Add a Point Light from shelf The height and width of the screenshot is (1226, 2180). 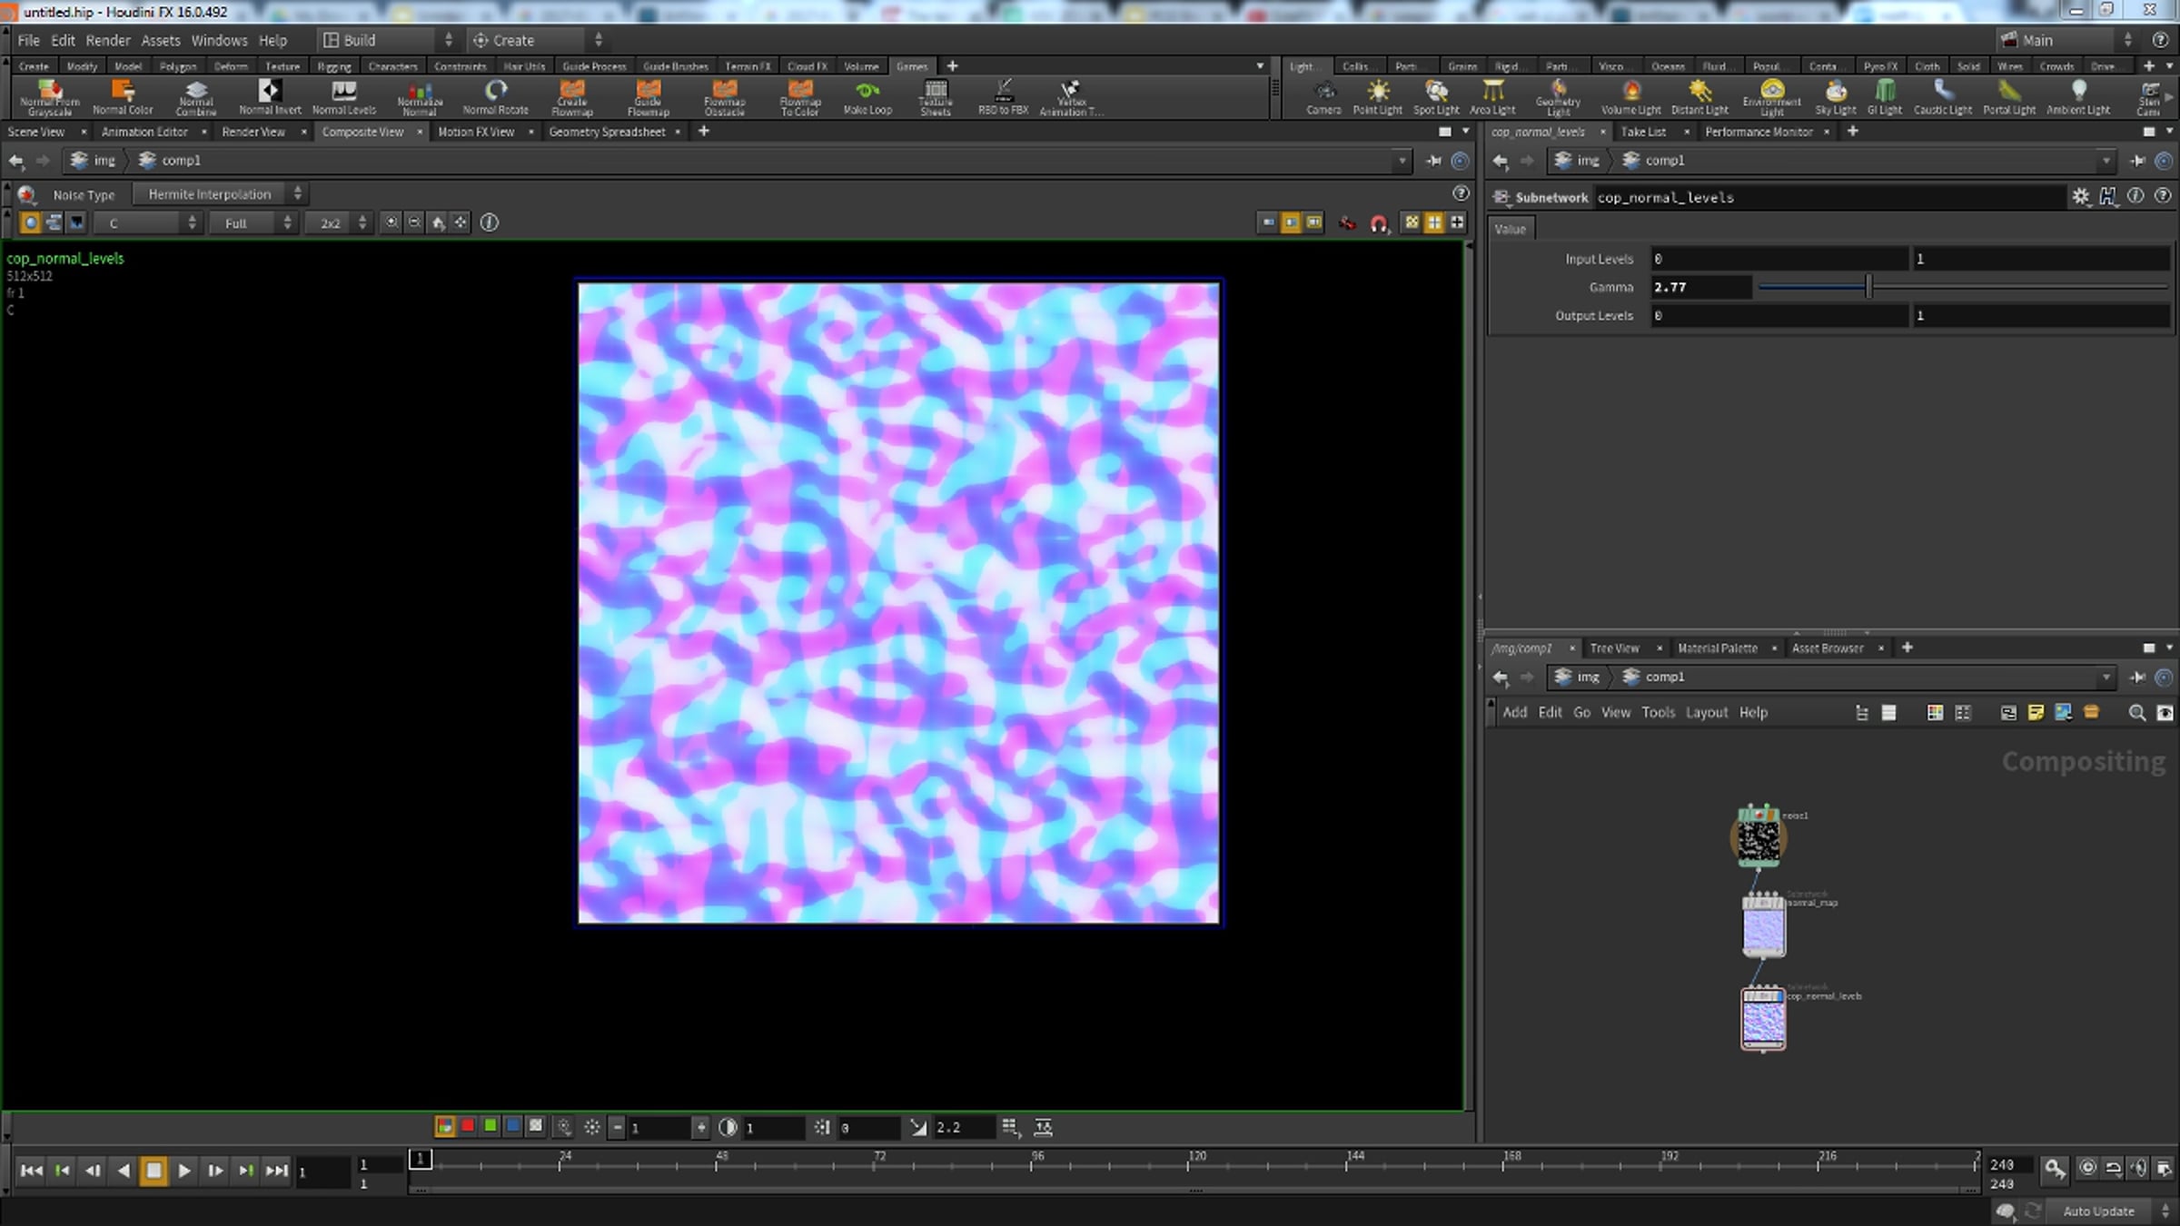pyautogui.click(x=1377, y=96)
